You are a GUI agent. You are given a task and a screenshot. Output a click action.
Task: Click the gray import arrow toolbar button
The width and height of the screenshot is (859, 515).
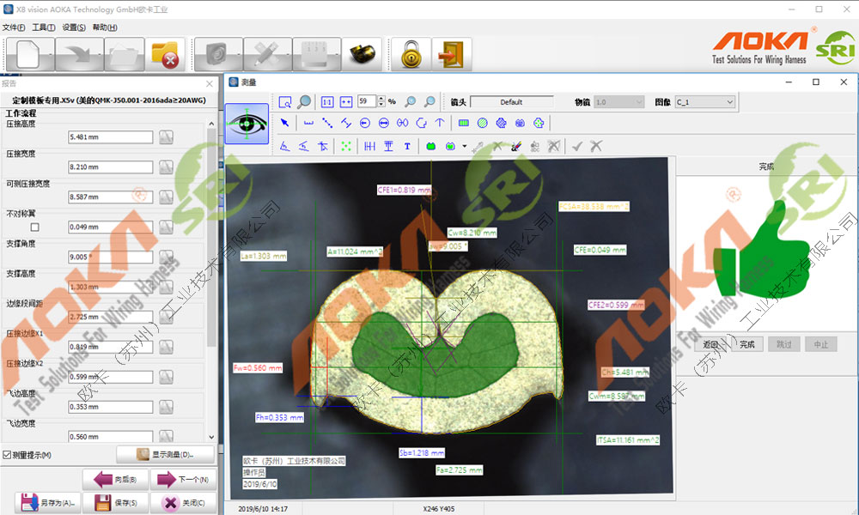pos(79,54)
